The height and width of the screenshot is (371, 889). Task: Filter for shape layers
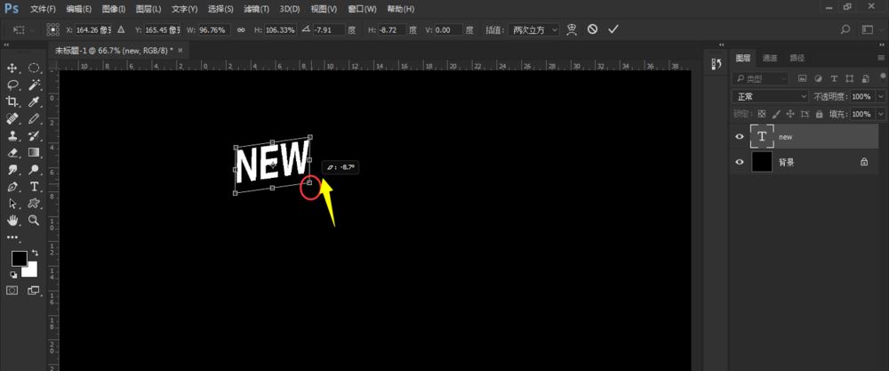click(x=849, y=79)
